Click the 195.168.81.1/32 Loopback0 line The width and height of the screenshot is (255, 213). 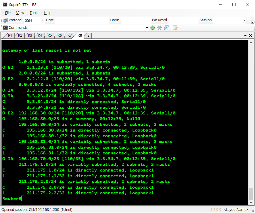pos(79,153)
